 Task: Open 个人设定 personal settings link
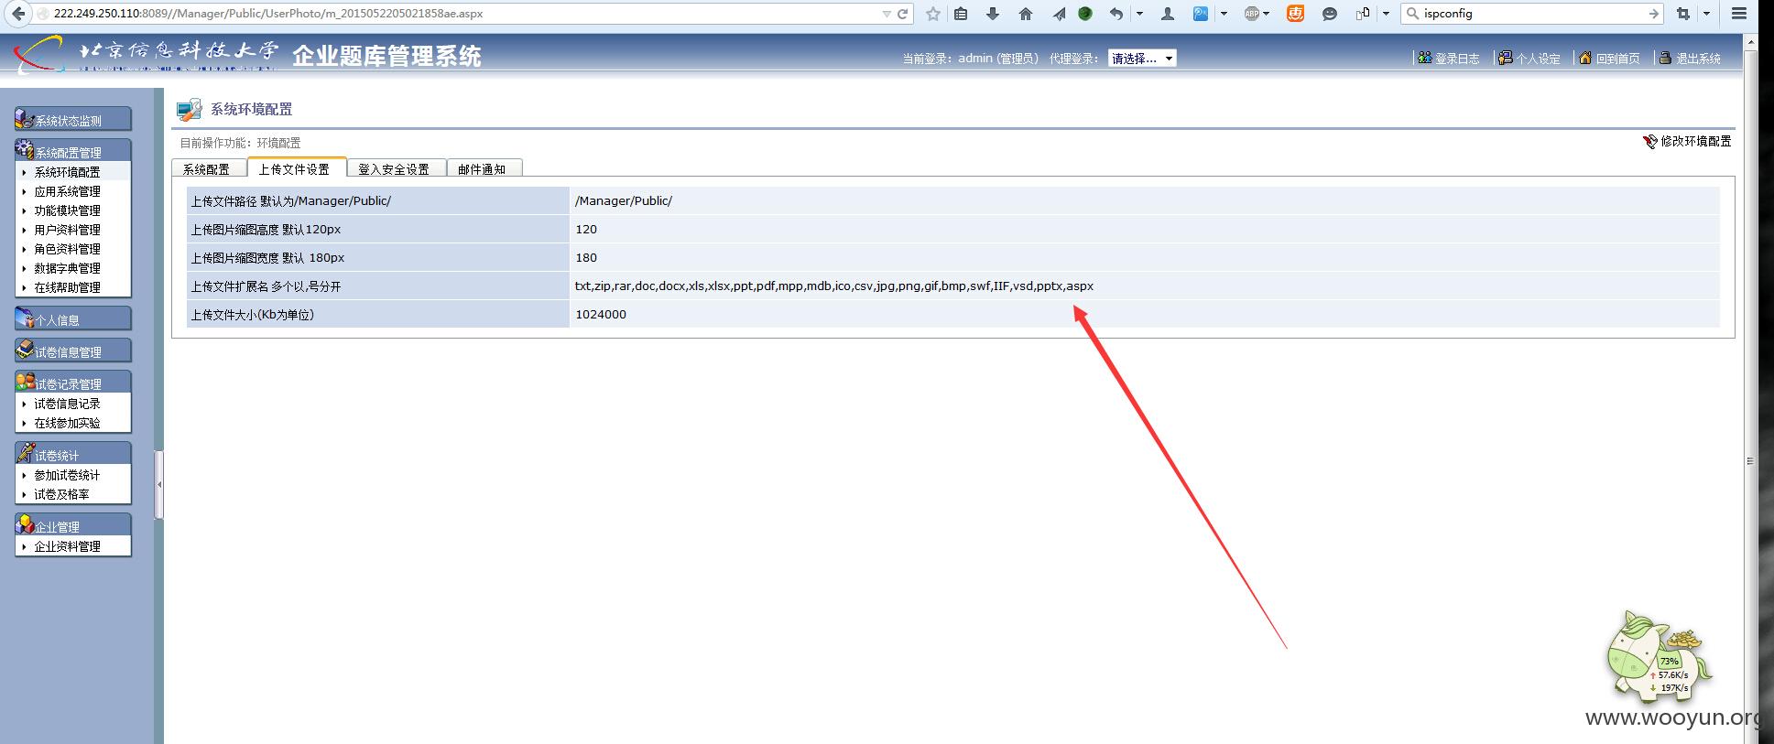click(1529, 58)
